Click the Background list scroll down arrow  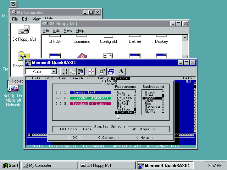(163, 112)
